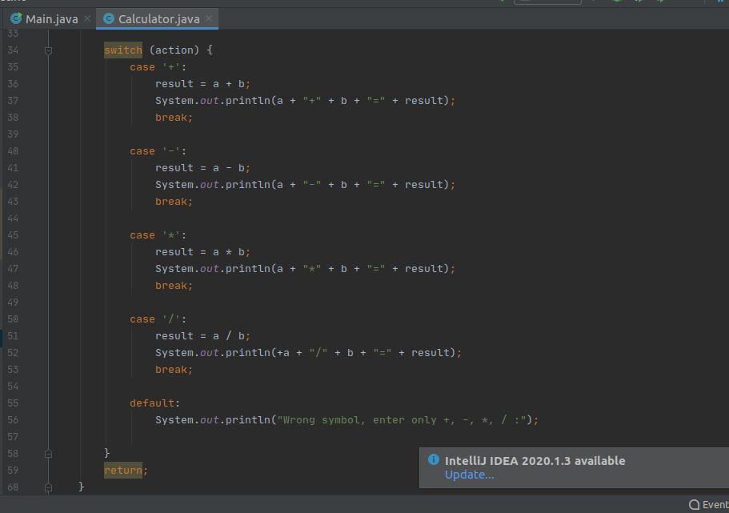
Task: Click println statement on line 47
Action: click(305, 269)
